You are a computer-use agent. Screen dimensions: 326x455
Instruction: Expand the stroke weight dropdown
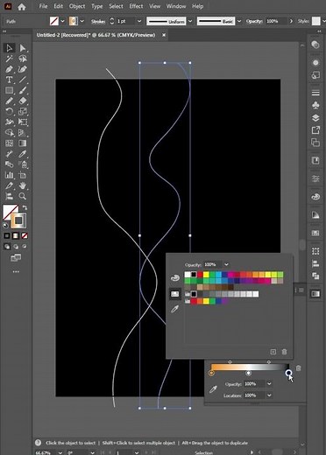click(x=139, y=21)
